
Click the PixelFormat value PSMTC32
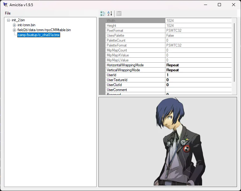(174, 31)
